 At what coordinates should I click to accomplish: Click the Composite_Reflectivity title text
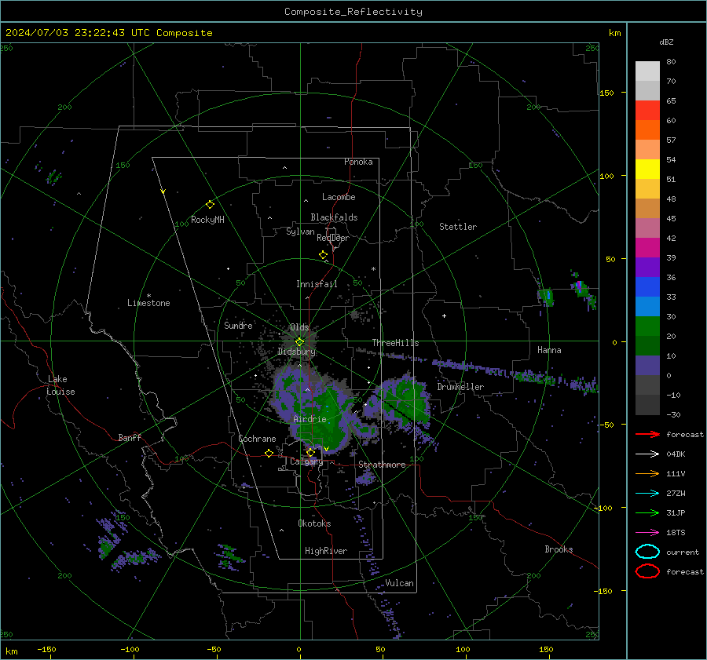[x=353, y=12]
